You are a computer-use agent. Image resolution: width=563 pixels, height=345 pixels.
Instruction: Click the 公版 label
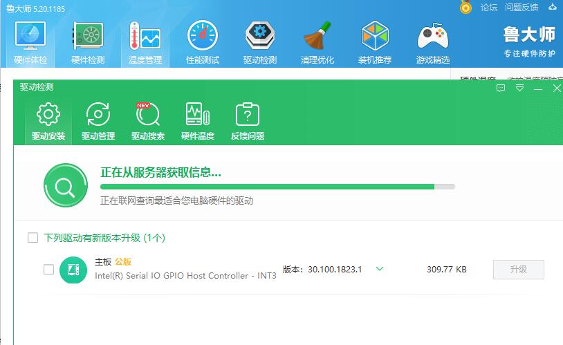tap(123, 262)
